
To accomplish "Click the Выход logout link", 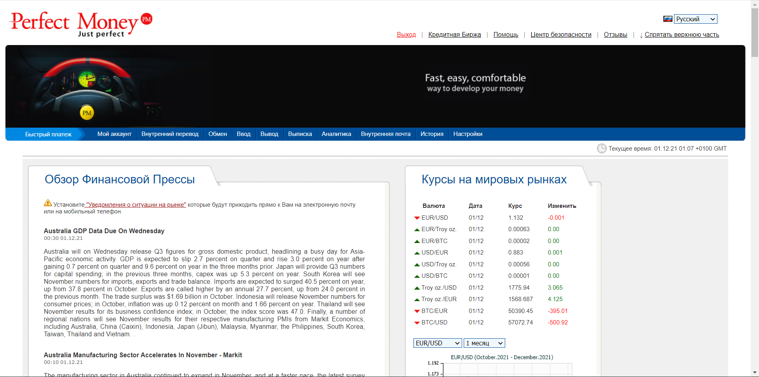I will (406, 35).
